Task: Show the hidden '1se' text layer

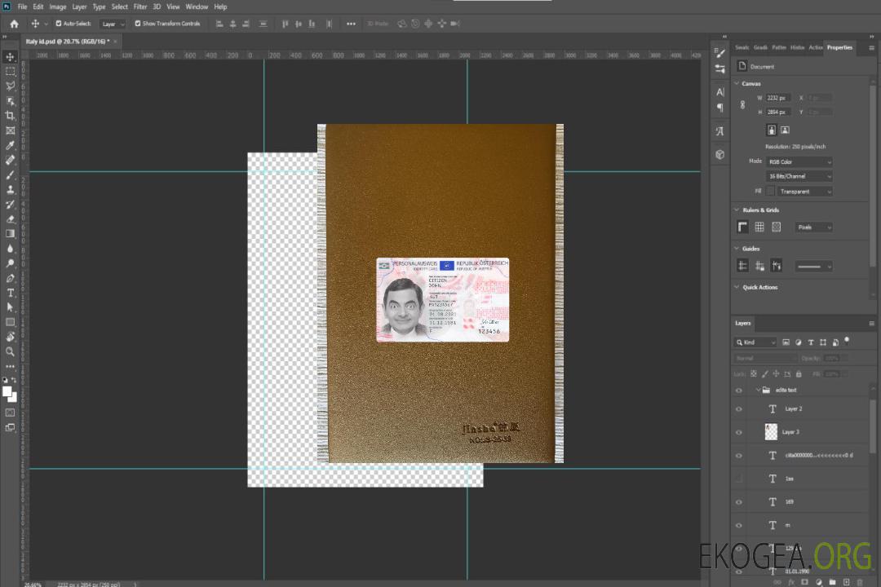Action: (739, 479)
